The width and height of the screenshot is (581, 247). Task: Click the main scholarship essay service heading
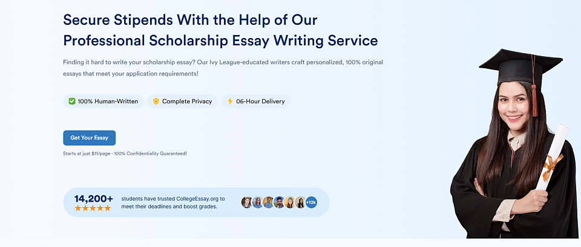220,30
